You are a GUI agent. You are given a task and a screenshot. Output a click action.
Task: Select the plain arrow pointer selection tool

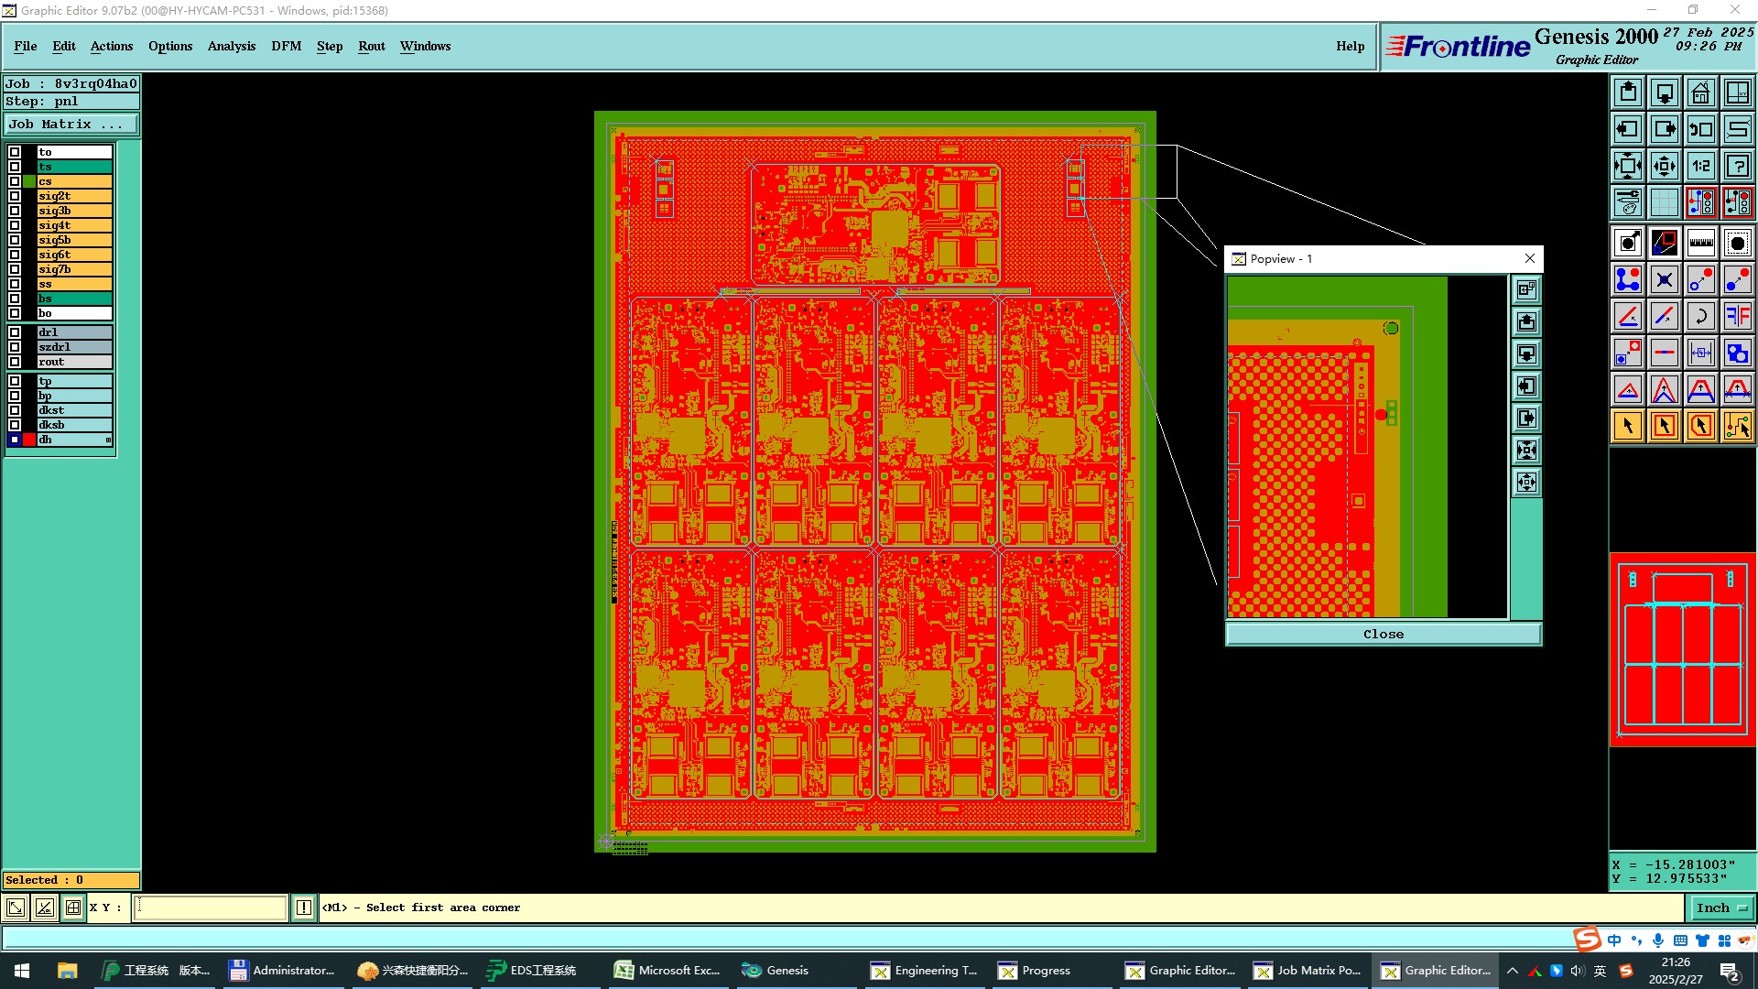1628,426
